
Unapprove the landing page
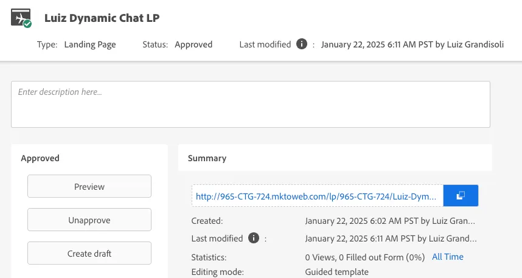[x=89, y=220]
